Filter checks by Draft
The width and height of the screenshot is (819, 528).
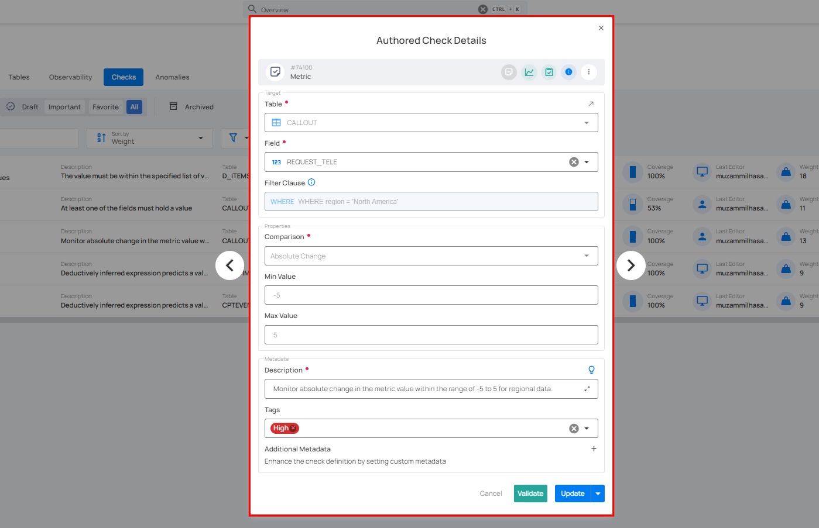[x=23, y=107]
